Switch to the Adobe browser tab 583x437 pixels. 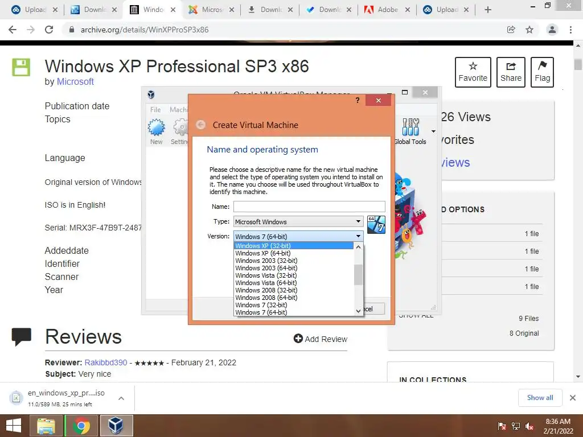387,10
